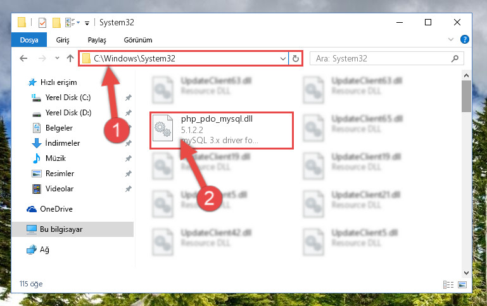The width and height of the screenshot is (487, 306).
Task: Select php_pdo_mysql.dll file
Action: (x=222, y=131)
